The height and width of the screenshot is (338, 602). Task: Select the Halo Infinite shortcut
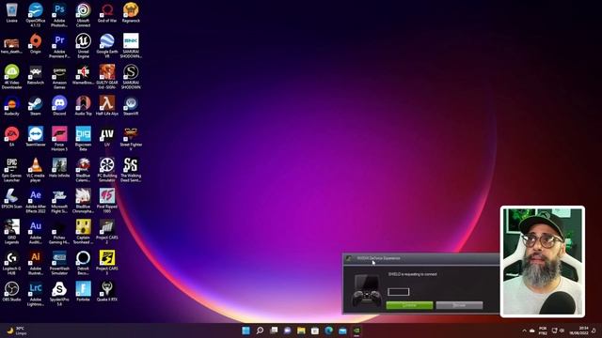(x=59, y=167)
